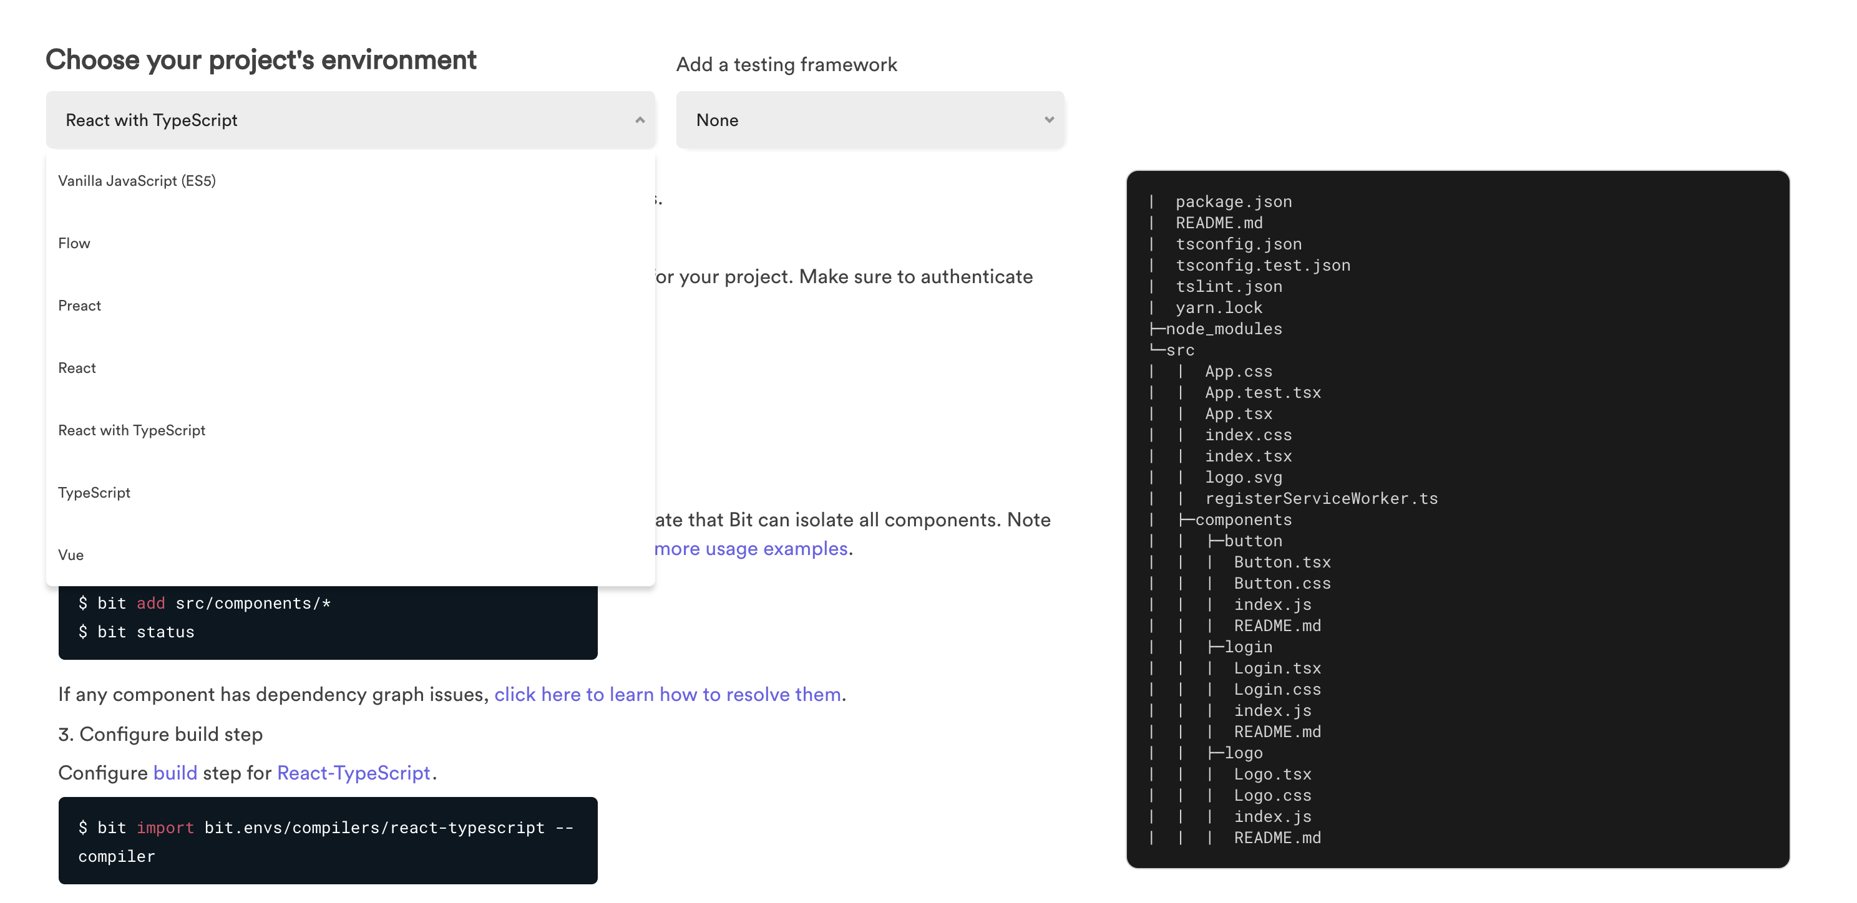Click Logo.tsx in the file tree
This screenshot has height=903, width=1857.
(x=1272, y=775)
